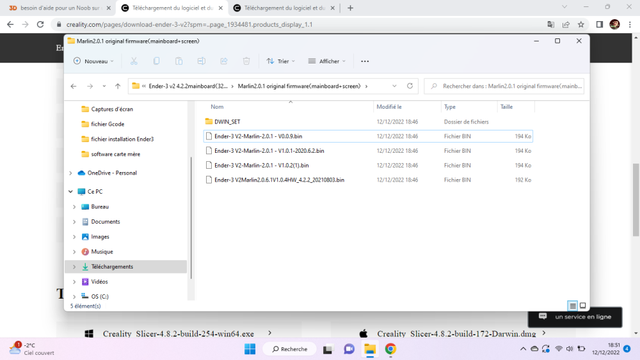Click Creality_Slicer-4.8.2-build-254-win64.exe download link
Screen dimensions: 640x360
(179, 334)
